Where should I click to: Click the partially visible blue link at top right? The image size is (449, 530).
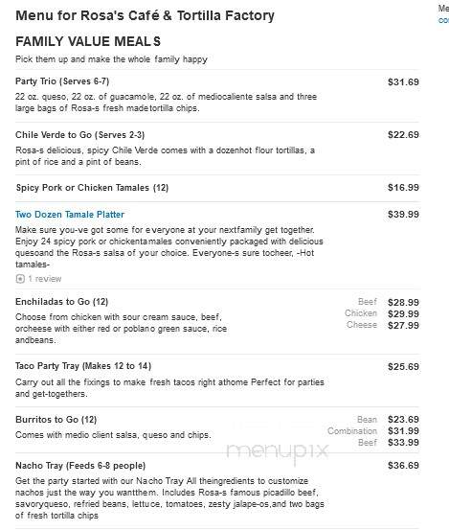tap(443, 20)
